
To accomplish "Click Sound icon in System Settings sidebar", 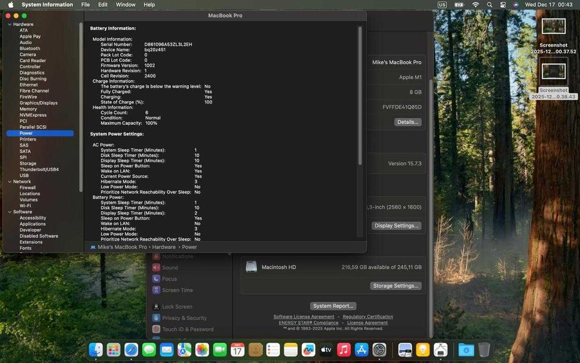I will [156, 267].
